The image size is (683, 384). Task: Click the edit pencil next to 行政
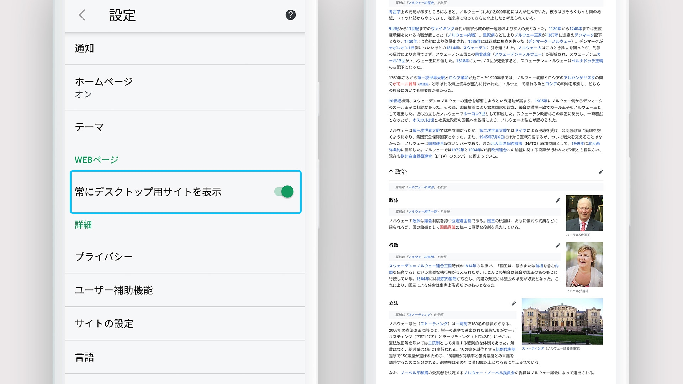point(558,246)
